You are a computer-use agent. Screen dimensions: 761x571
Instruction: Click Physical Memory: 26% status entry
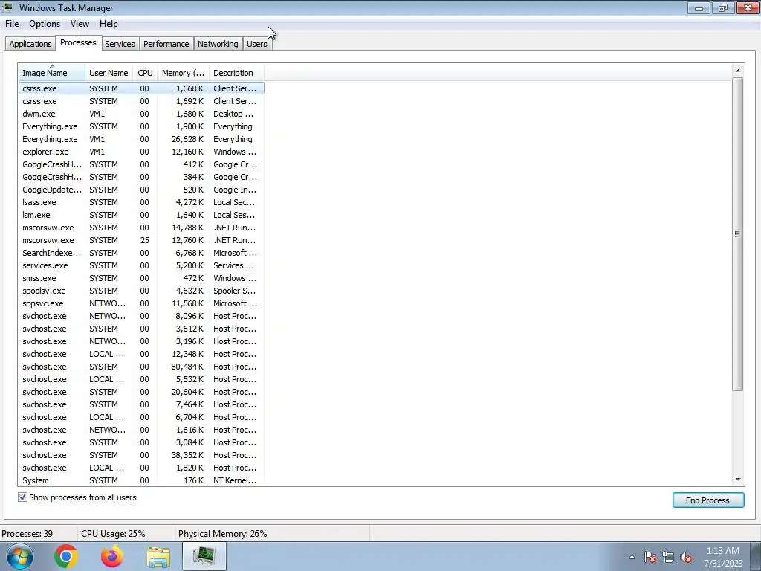pos(223,534)
